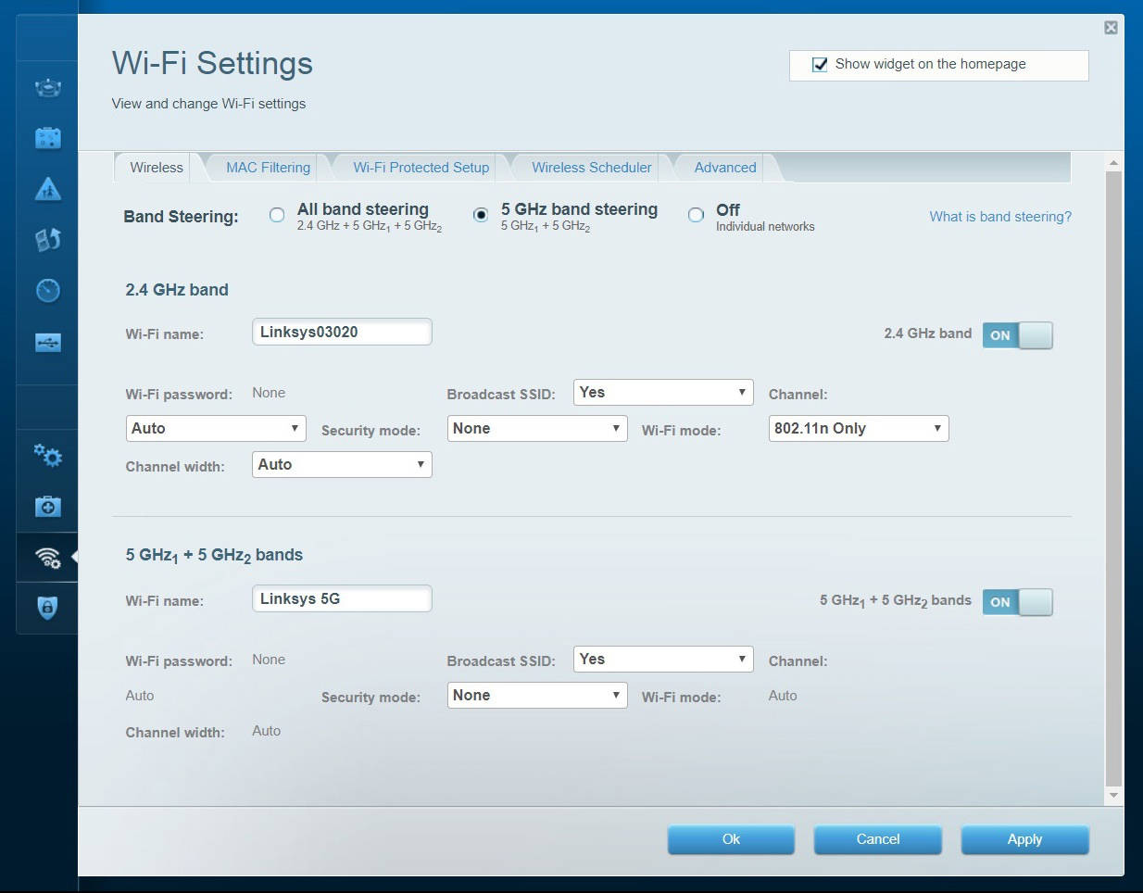Open 2.4 GHz Channel width dropdown

(342, 464)
